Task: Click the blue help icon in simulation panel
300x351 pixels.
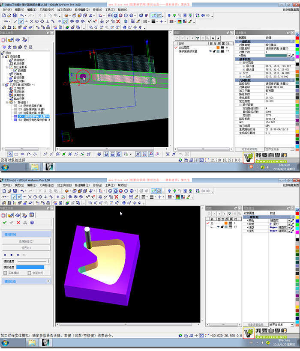Action: [32, 223]
